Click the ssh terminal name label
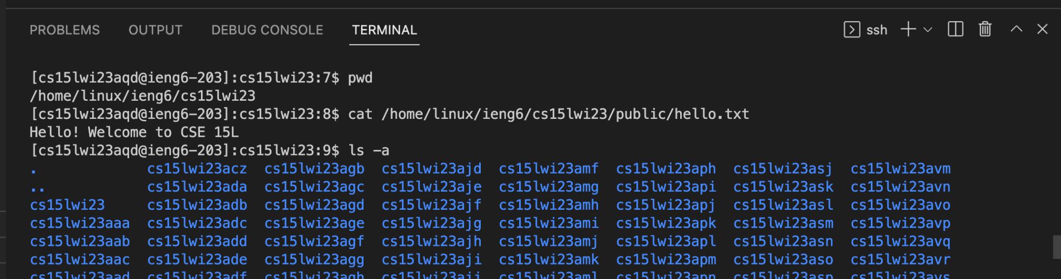 pyautogui.click(x=877, y=30)
